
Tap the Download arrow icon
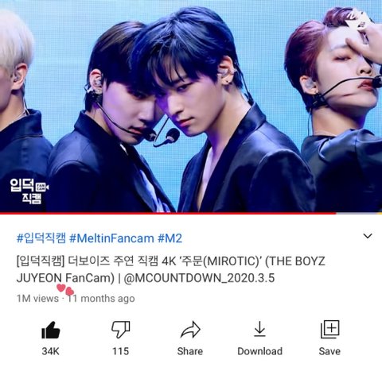click(259, 329)
